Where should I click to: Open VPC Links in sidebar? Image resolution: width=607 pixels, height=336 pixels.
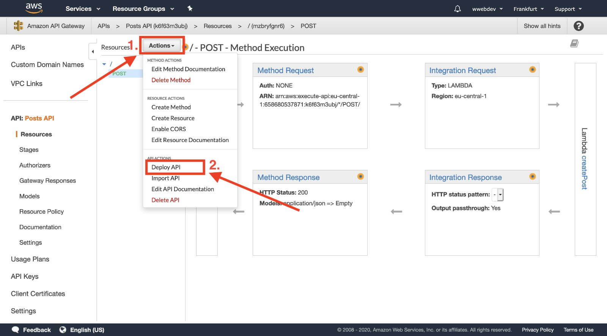[27, 84]
